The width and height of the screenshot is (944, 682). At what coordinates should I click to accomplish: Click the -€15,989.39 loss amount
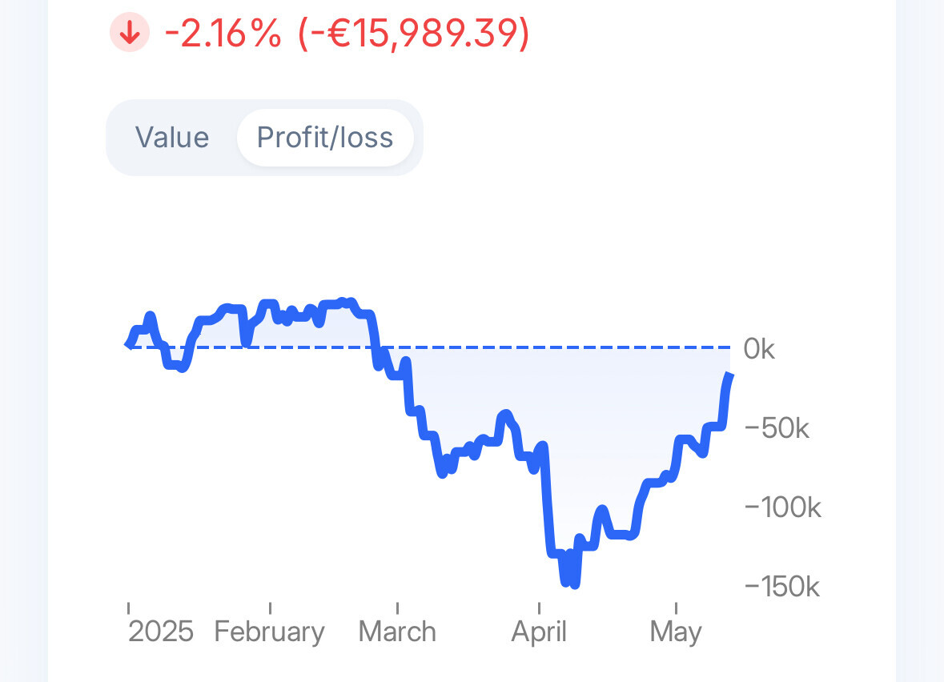(x=413, y=34)
